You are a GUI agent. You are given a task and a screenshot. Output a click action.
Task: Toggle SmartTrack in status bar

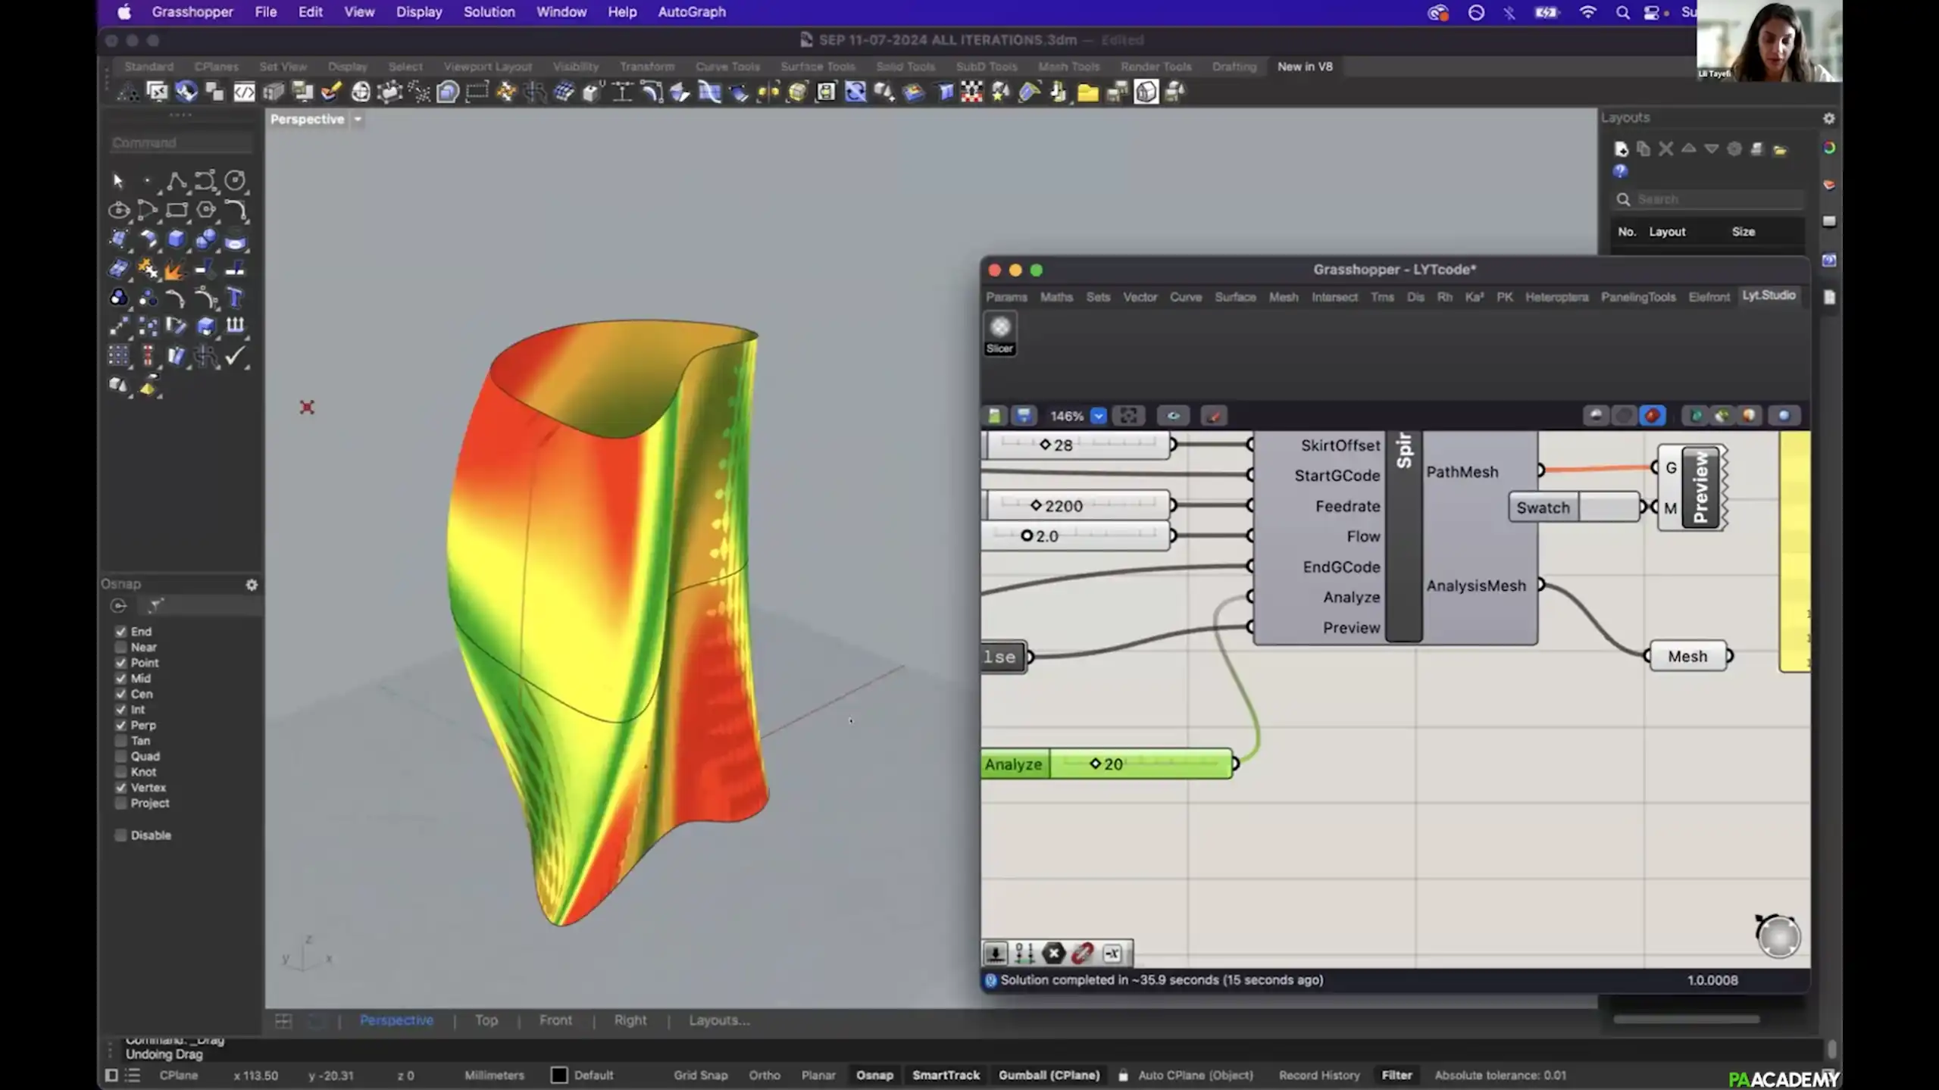[x=946, y=1075]
